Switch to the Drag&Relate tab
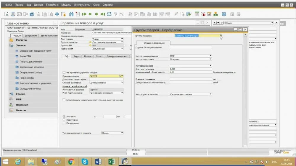 click(x=31, y=36)
